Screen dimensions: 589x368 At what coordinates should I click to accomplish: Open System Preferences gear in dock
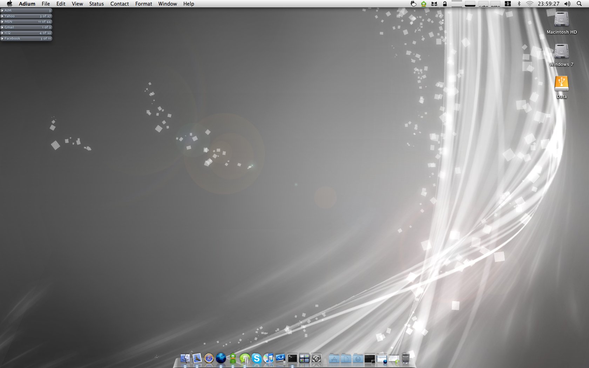coord(316,358)
